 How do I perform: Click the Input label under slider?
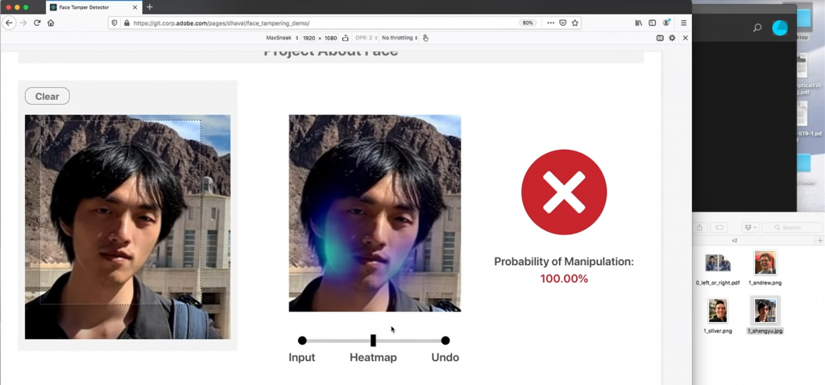pyautogui.click(x=302, y=358)
